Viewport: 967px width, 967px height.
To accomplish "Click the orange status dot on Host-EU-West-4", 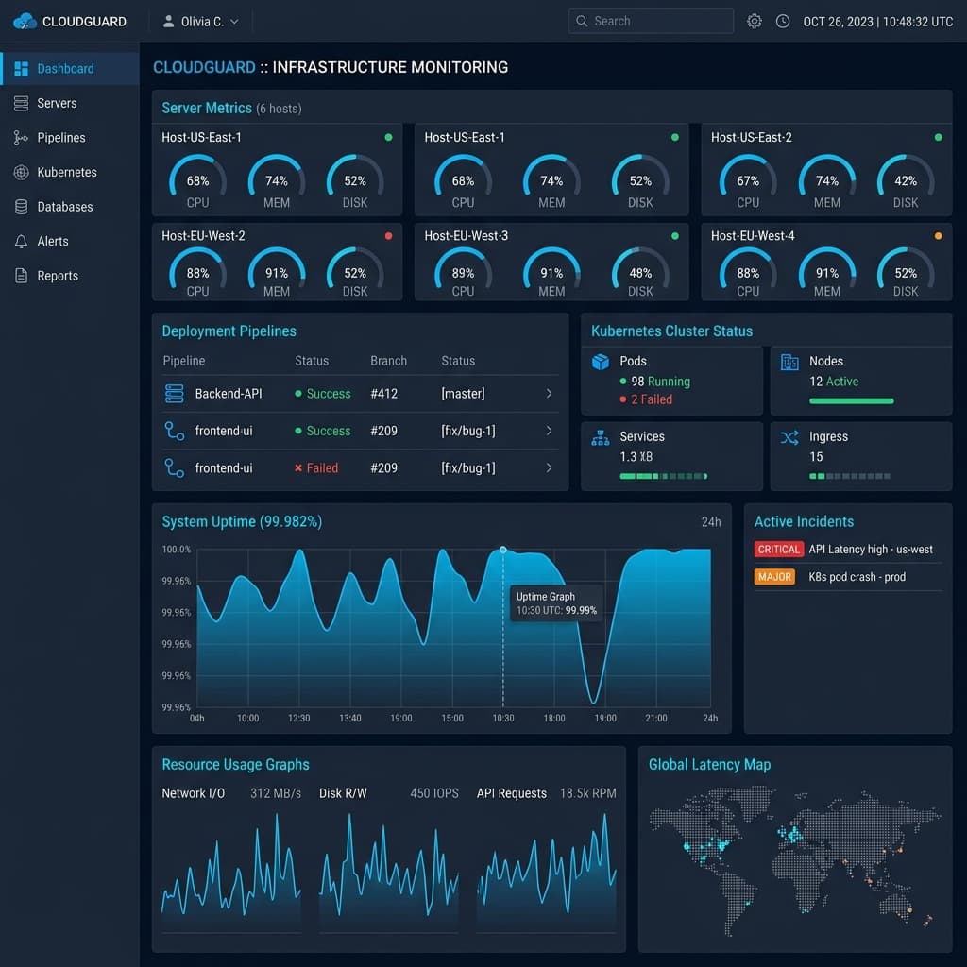I will pos(938,235).
